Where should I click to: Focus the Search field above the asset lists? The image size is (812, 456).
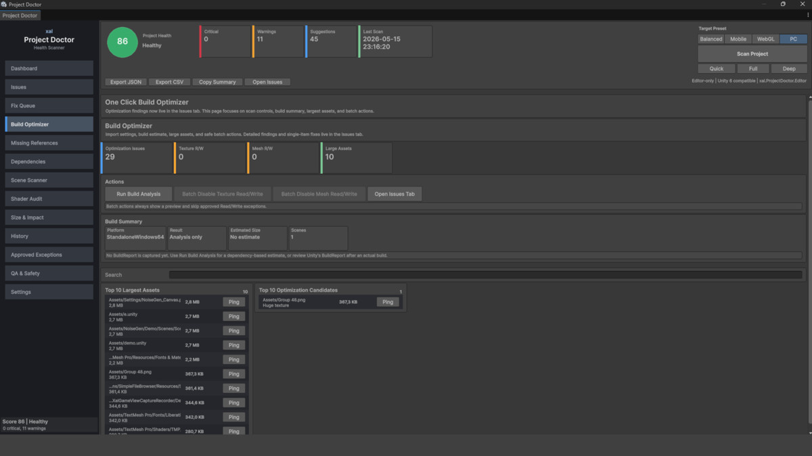[485, 275]
